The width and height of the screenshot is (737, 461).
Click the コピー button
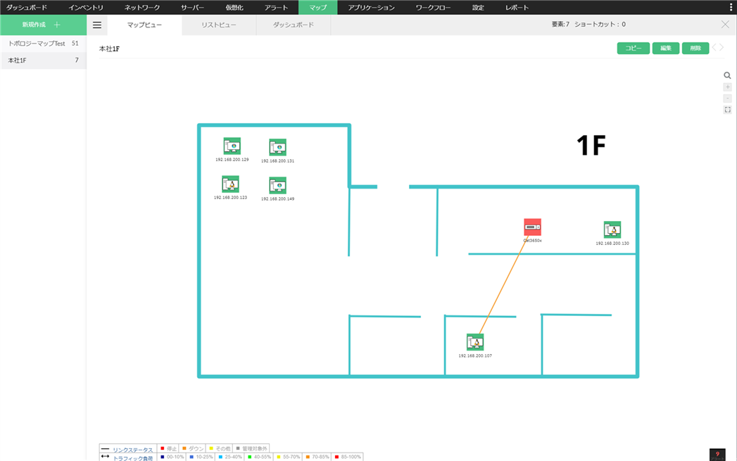pyautogui.click(x=633, y=48)
